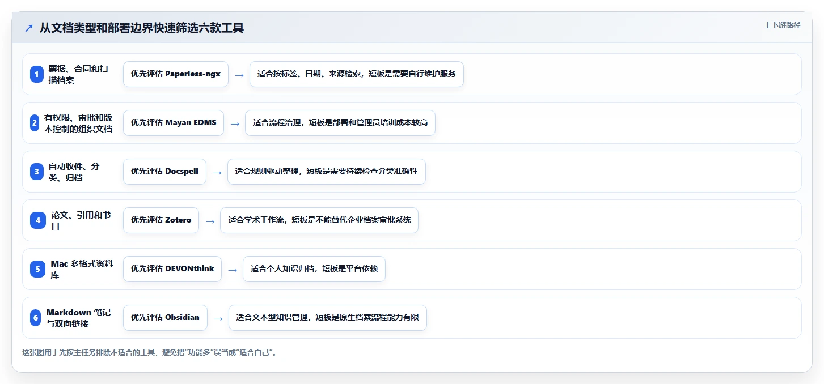The image size is (824, 384).
Task: Click the arrow after Paperless-ngx
Action: click(239, 75)
